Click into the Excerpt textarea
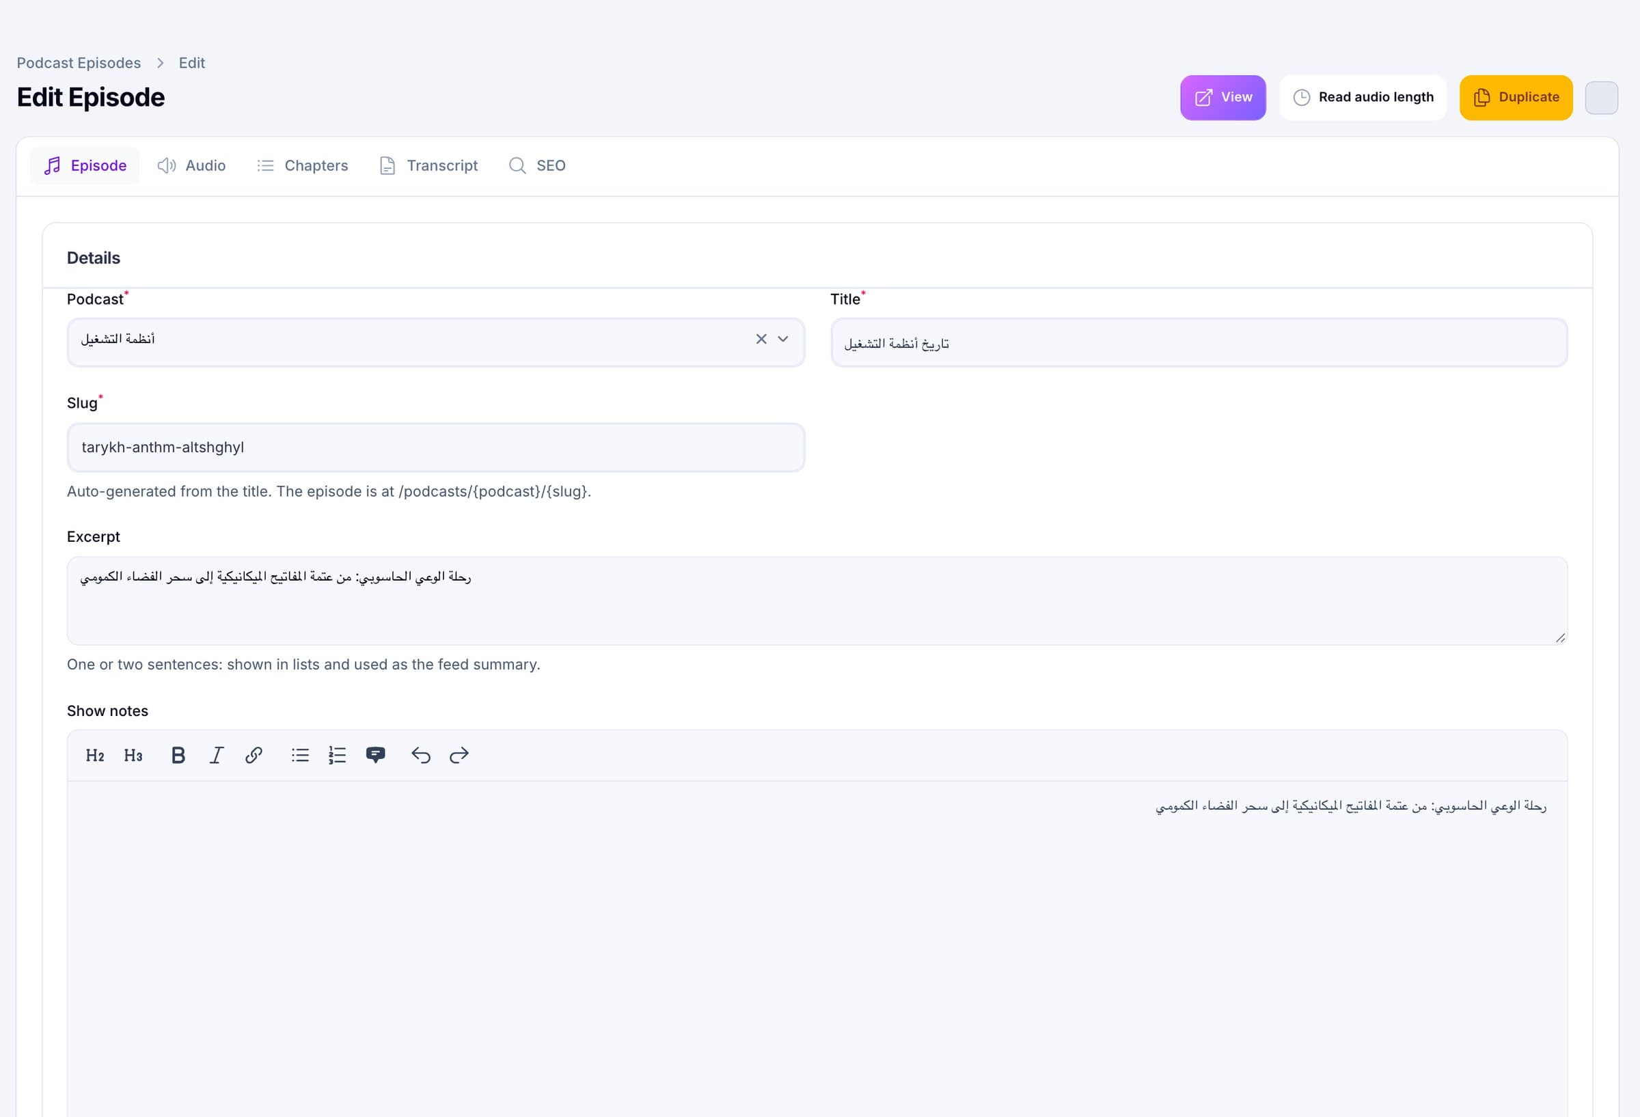The width and height of the screenshot is (1640, 1117). tap(817, 601)
